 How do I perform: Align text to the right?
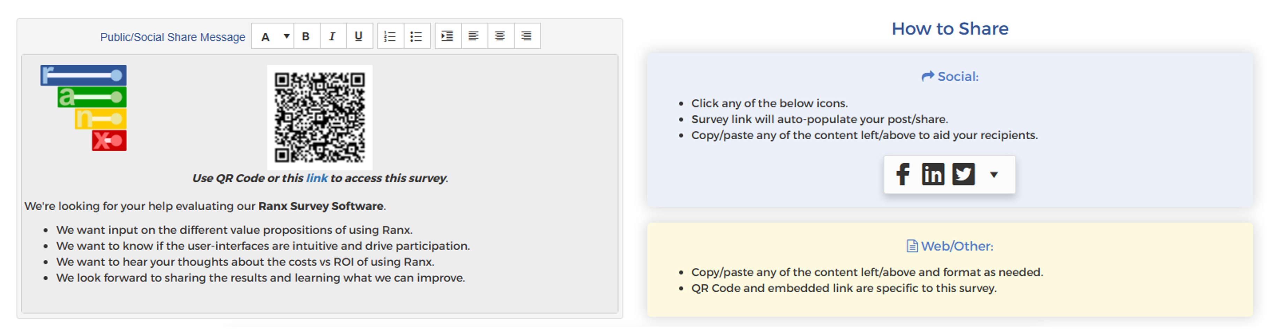(x=526, y=36)
